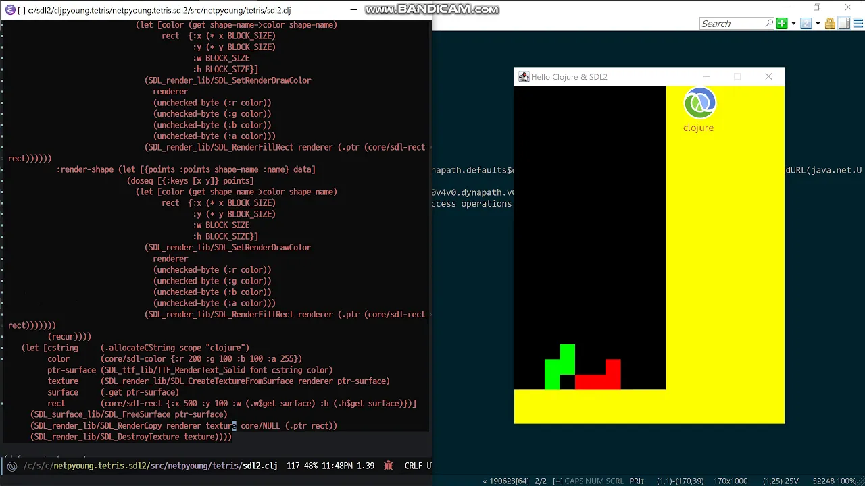
Task: Click the NUM indicator in status bar
Action: point(595,481)
